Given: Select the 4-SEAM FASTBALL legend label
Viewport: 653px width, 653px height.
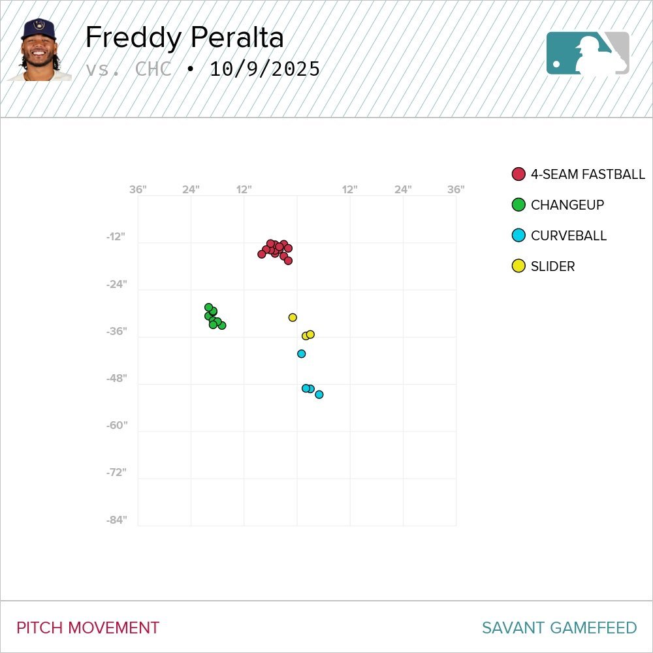Looking at the screenshot, I should 588,174.
